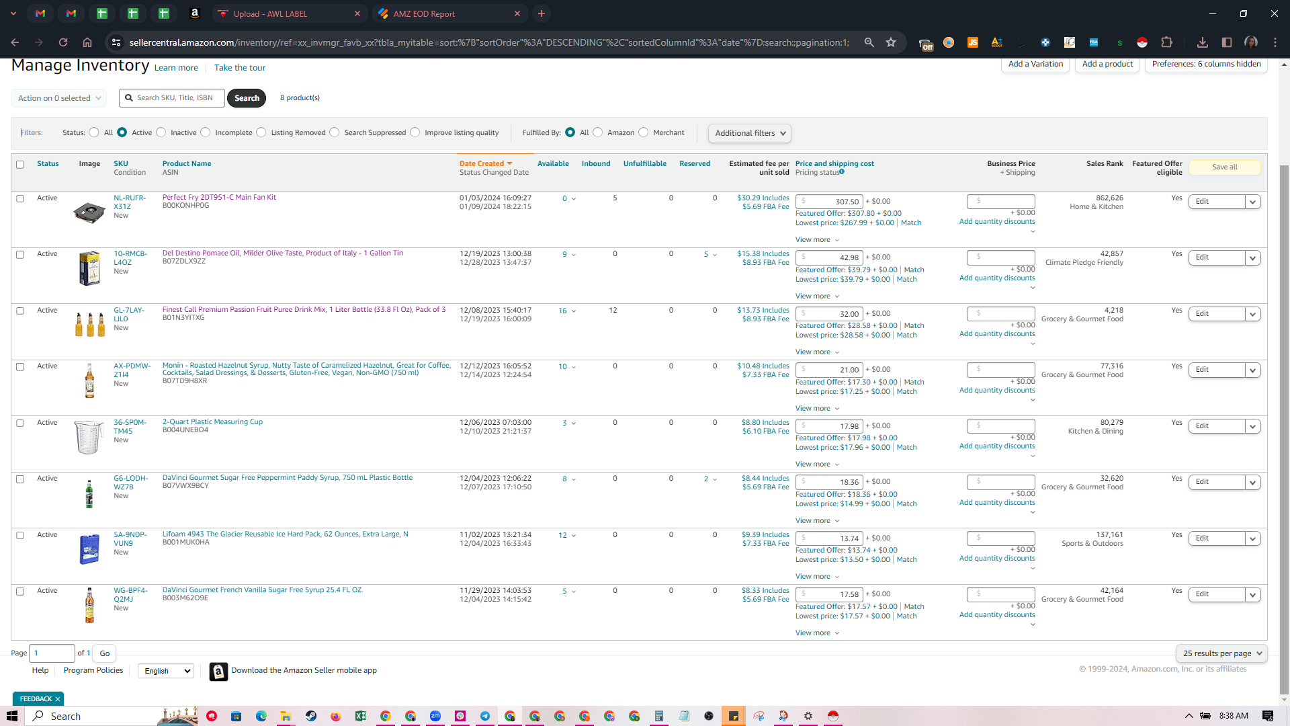
Task: Click the page number input box
Action: coord(52,653)
